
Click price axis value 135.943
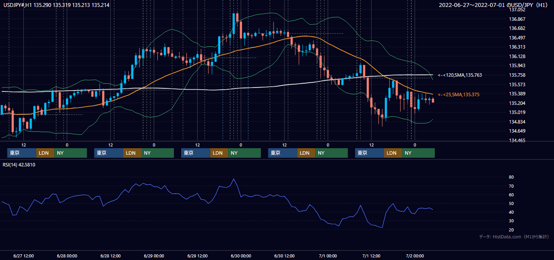point(517,65)
